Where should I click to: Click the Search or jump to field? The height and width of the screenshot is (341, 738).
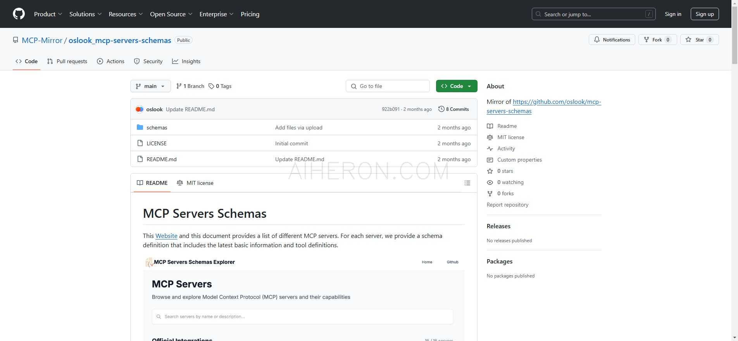[594, 14]
